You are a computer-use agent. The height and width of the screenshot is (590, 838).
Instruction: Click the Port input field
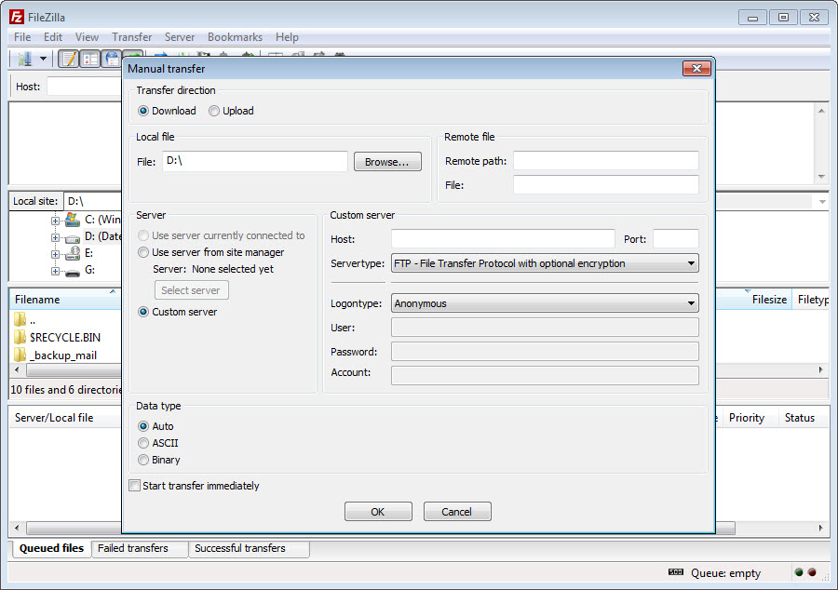[676, 238]
